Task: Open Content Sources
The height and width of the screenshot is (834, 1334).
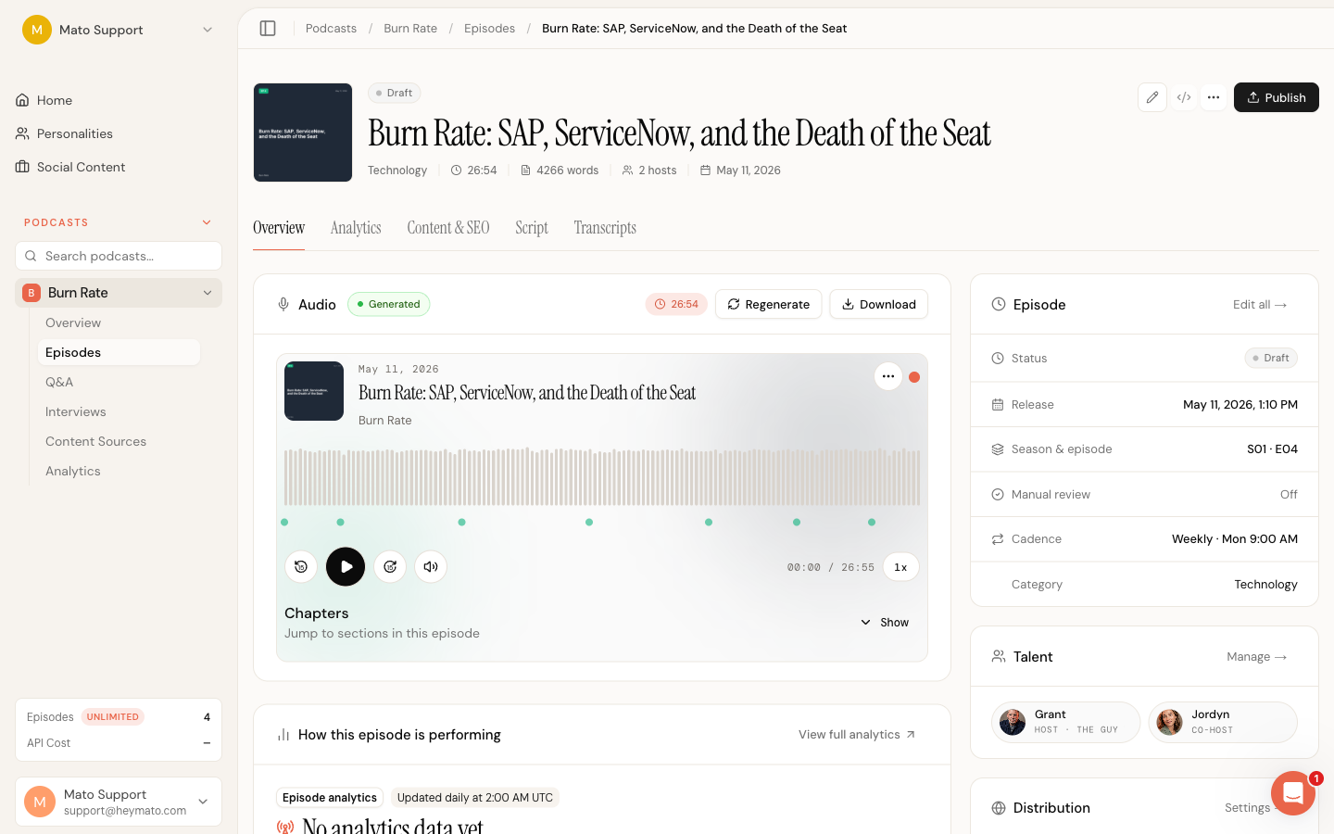Action: (95, 441)
